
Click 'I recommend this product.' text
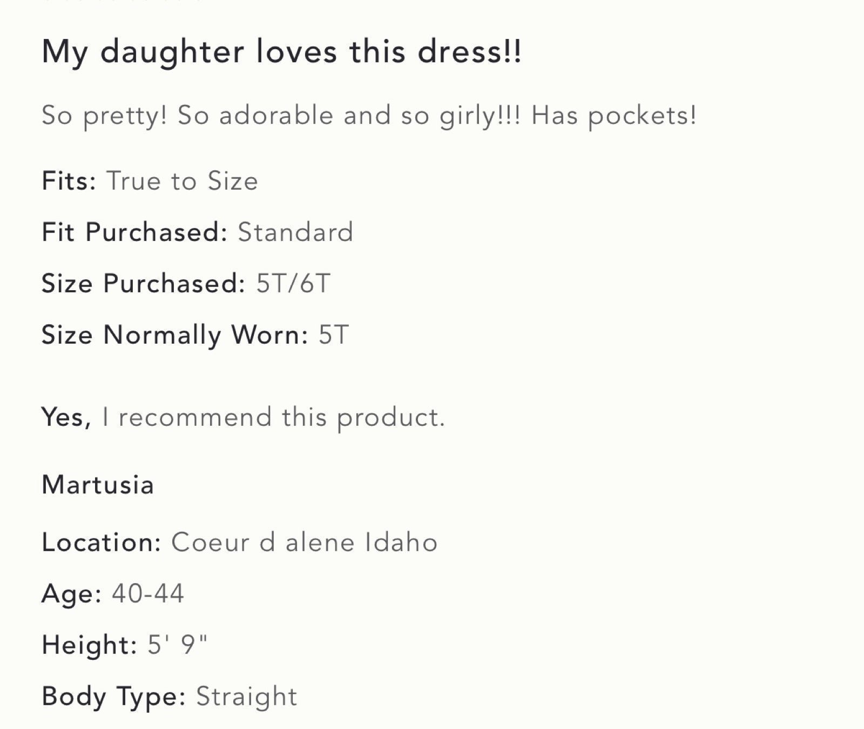[273, 417]
